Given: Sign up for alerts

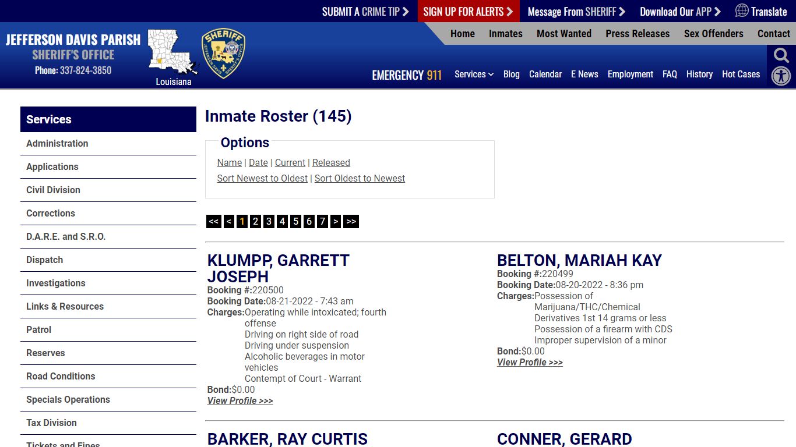Looking at the screenshot, I should pos(468,12).
